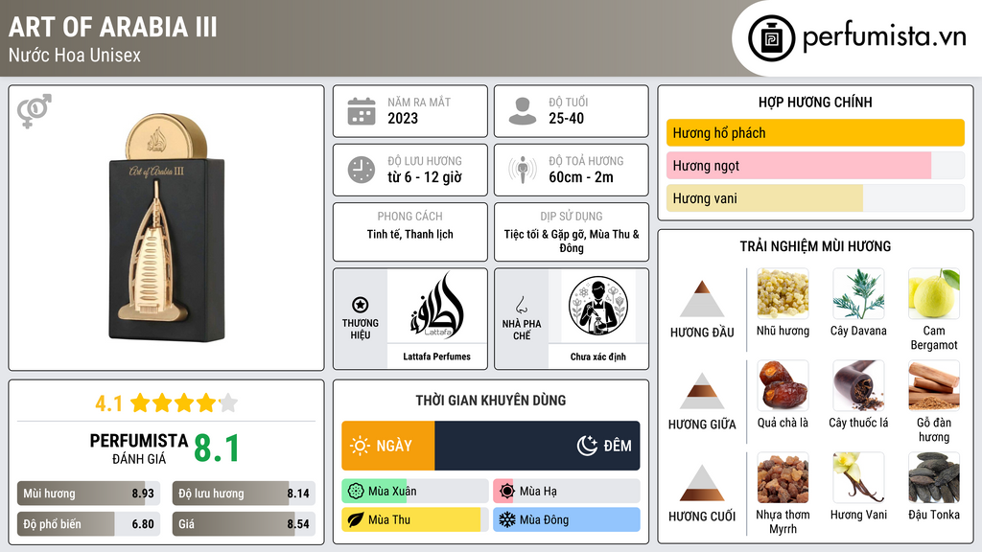This screenshot has height=552, width=982.
Task: Click the perfumer illustration above Chưa xác định
Action: (x=598, y=306)
